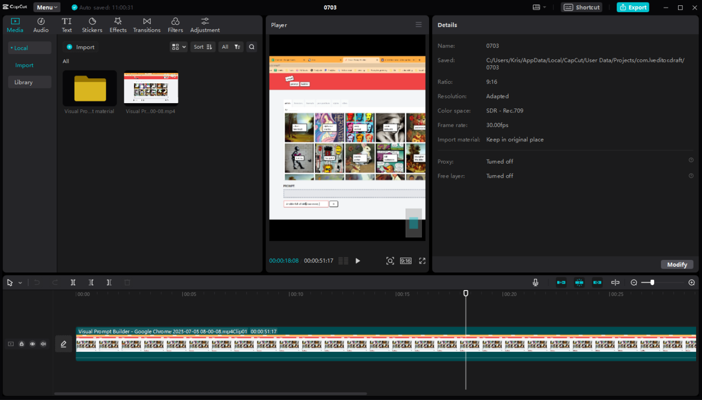
Task: Expand the pointer tool options arrow
Action: point(20,283)
